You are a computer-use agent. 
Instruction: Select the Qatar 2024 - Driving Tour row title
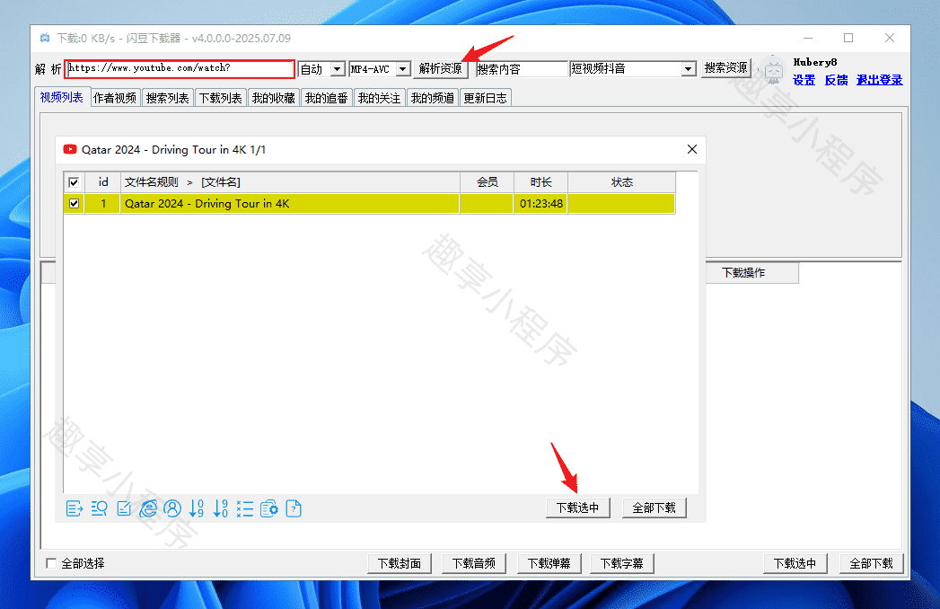coord(206,203)
